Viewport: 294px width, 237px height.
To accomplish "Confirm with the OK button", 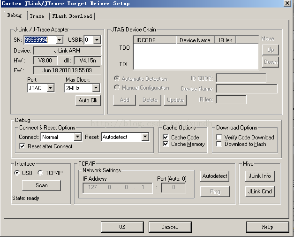I will pos(122,227).
